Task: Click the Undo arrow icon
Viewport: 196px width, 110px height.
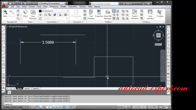Action: [29, 3]
